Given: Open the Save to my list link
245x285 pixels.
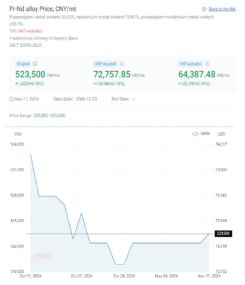Looking at the screenshot, I should point(222,9).
